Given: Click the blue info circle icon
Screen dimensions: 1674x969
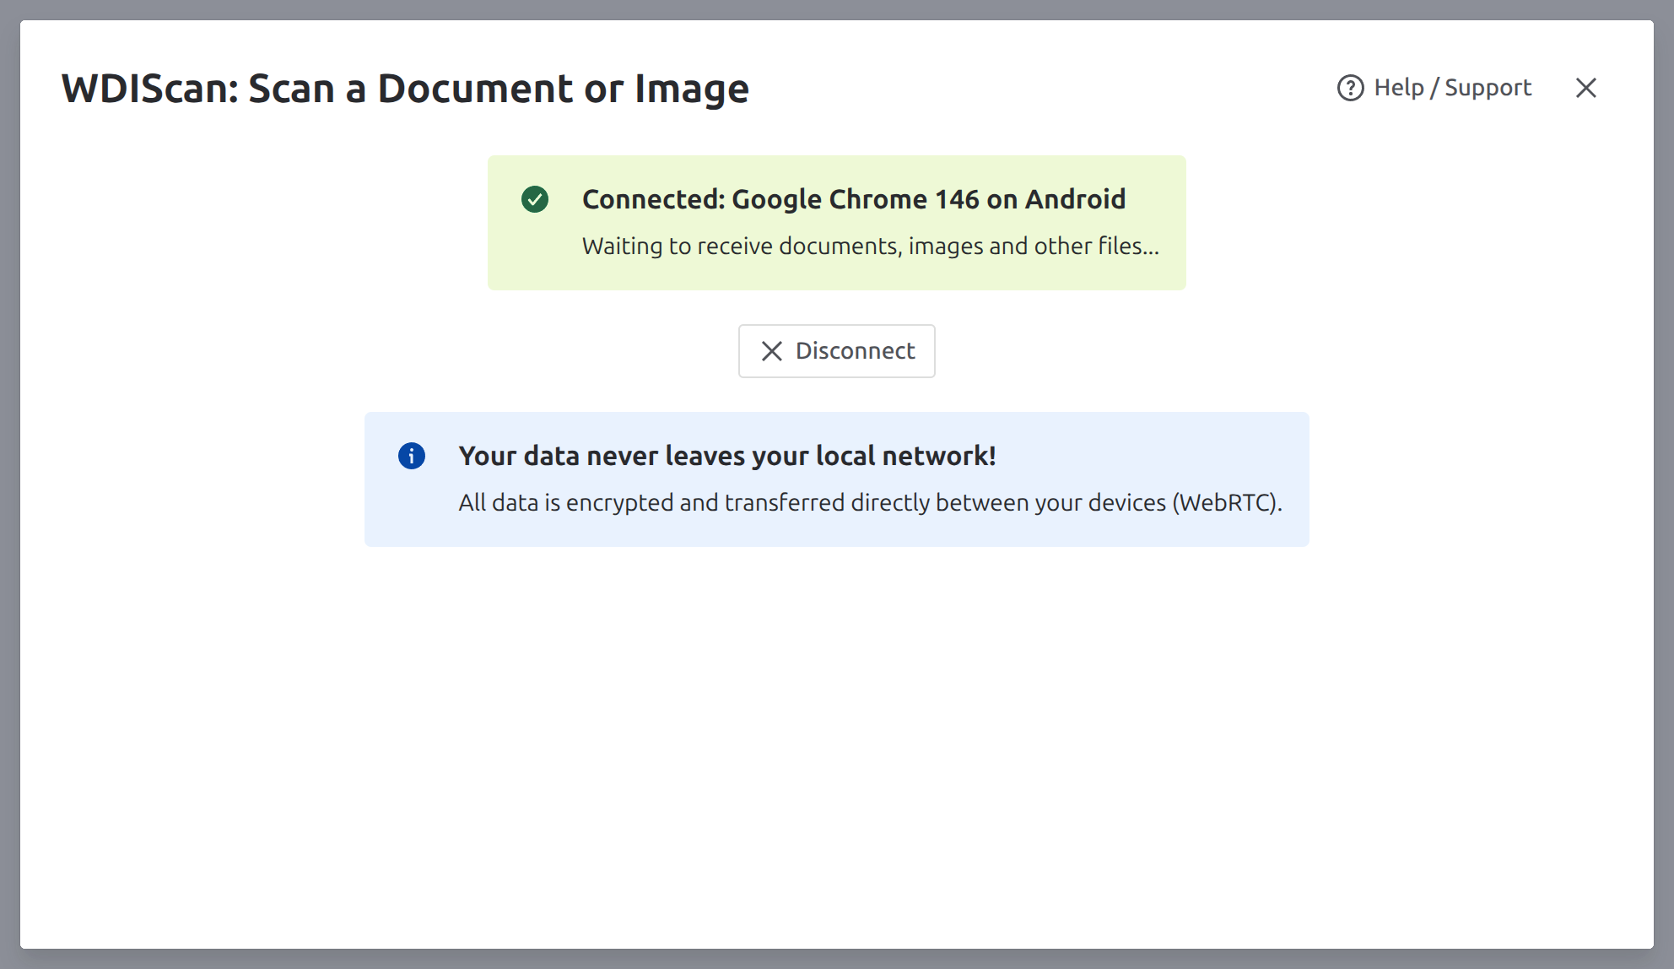Looking at the screenshot, I should pos(412,456).
